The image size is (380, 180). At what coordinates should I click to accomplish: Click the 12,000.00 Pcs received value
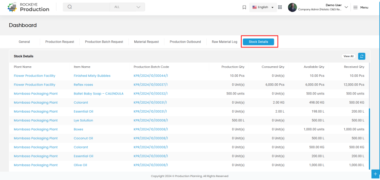click(x=354, y=85)
